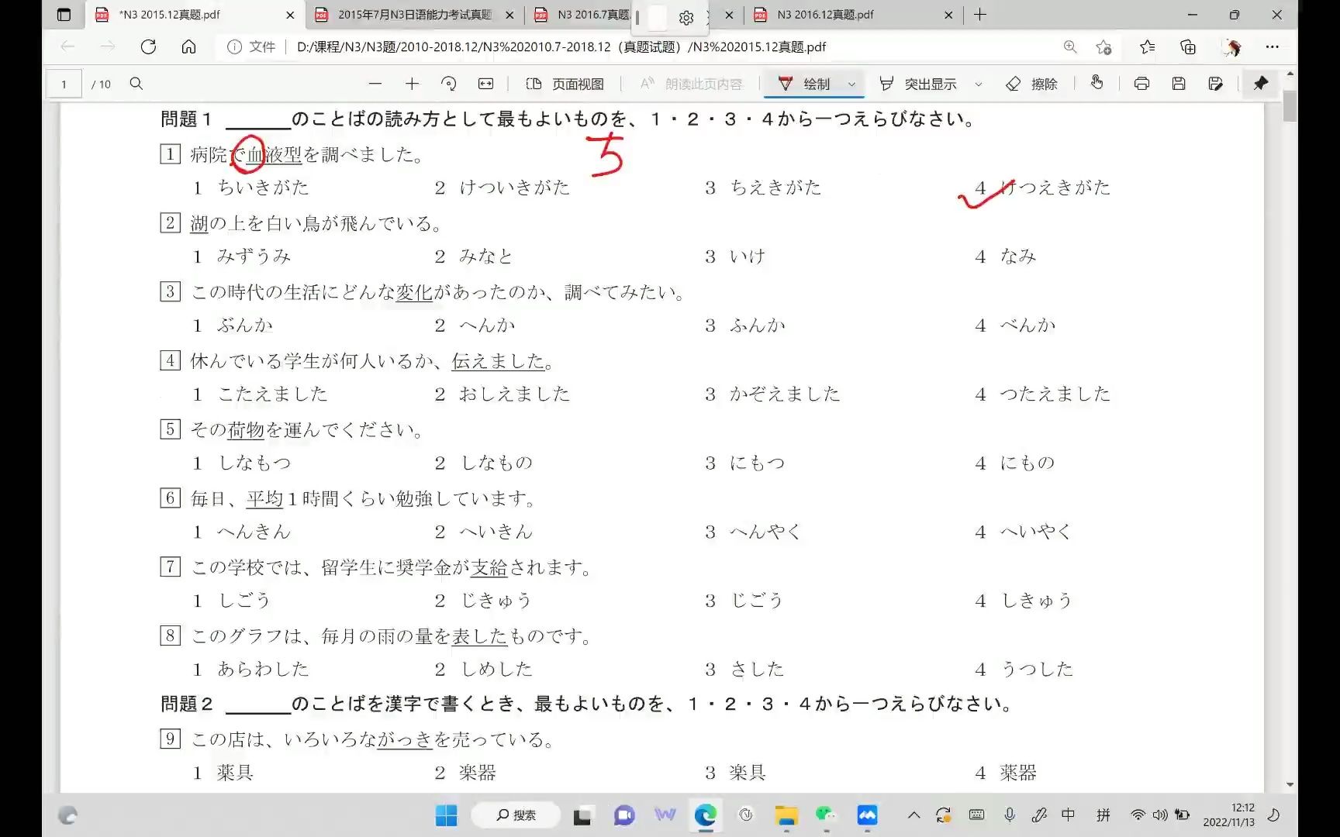Screen dimensions: 1340x837
Task: Open the favorites list
Action: 1148,47
